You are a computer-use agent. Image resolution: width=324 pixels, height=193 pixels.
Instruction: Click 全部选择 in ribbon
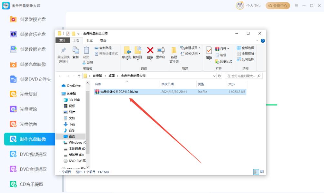[x=246, y=48]
